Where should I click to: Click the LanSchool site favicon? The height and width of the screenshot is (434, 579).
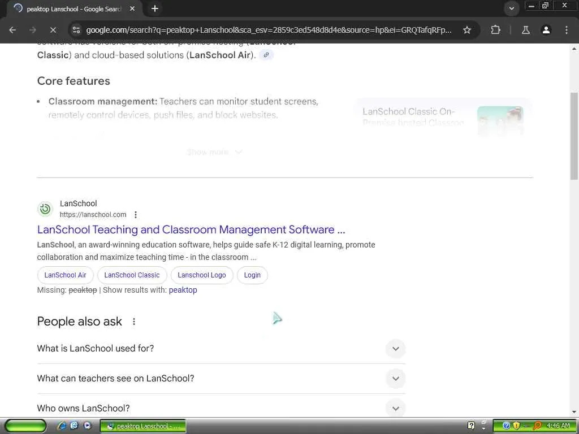tap(45, 209)
